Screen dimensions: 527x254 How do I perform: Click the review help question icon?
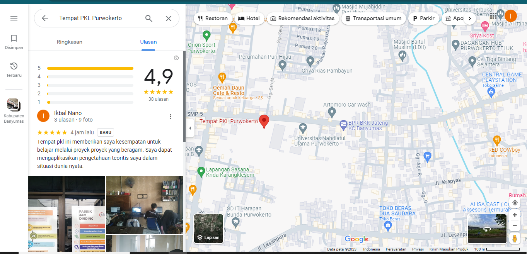pyautogui.click(x=176, y=58)
